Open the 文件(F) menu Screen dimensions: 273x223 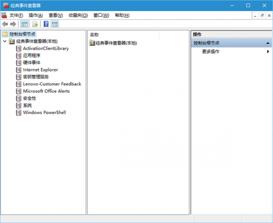(16, 15)
